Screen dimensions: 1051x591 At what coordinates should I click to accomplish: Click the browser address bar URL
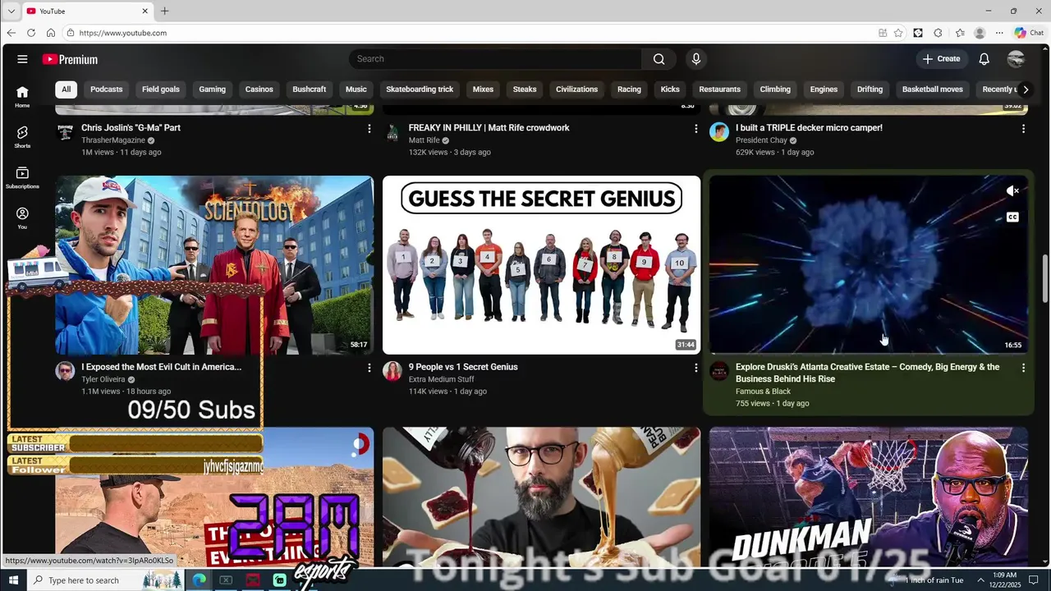tap(123, 33)
